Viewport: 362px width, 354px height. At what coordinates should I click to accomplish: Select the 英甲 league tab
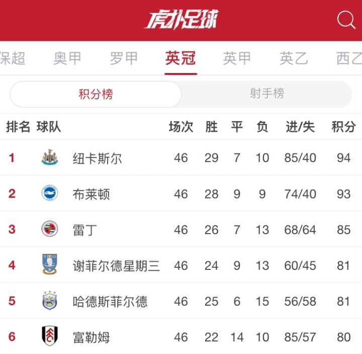point(237,58)
